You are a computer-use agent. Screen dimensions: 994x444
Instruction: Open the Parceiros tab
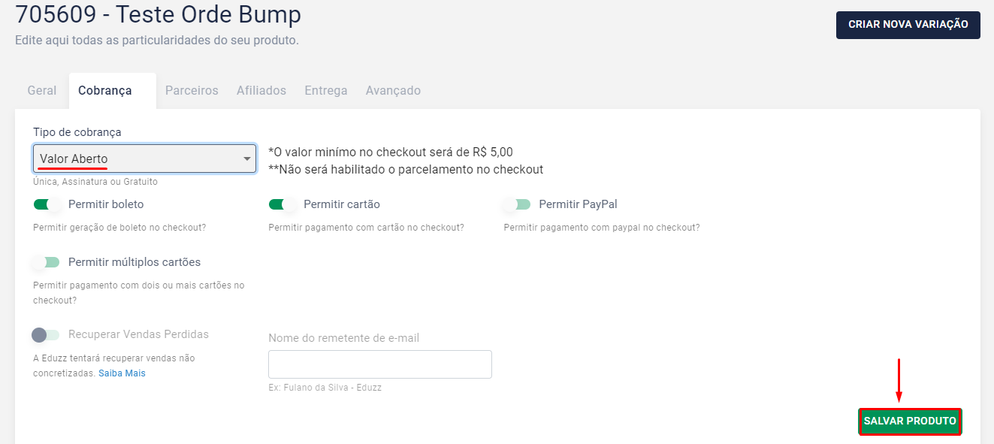(x=192, y=91)
